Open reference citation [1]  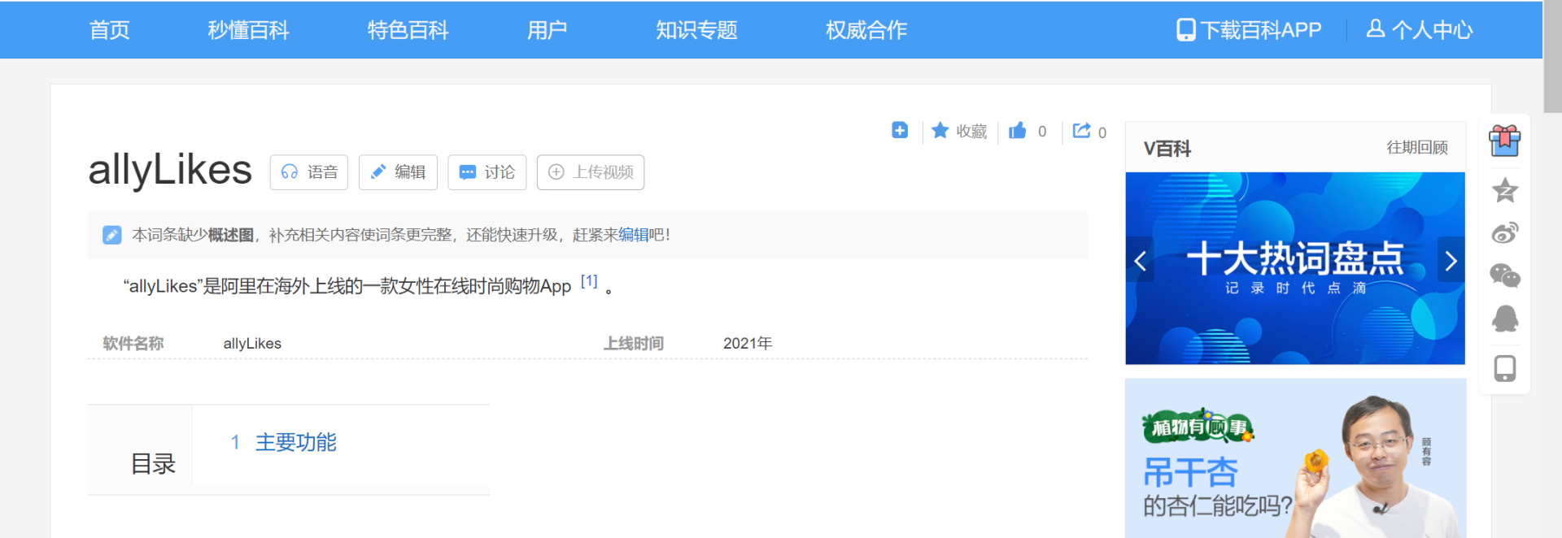coord(589,281)
